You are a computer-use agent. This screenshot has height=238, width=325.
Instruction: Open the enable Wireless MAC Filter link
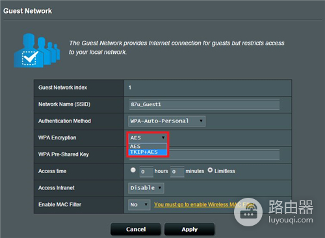(x=203, y=204)
